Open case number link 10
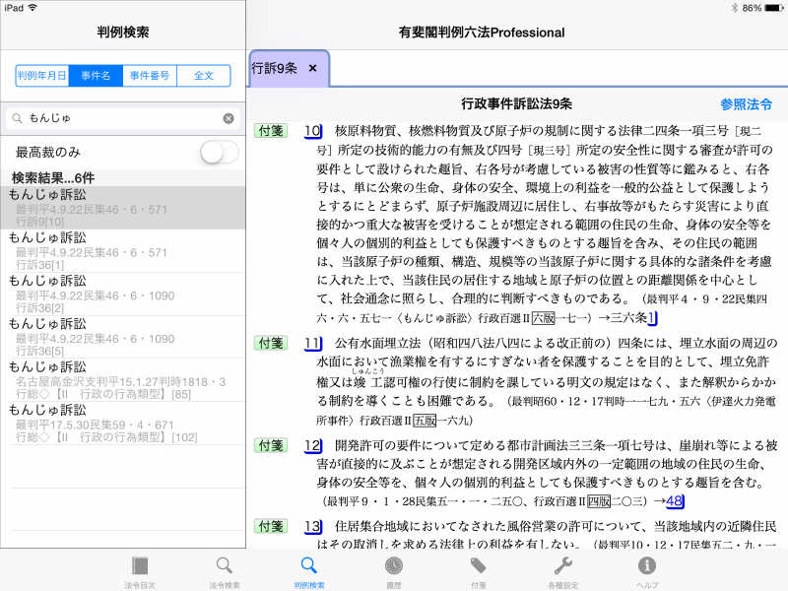 tap(312, 131)
